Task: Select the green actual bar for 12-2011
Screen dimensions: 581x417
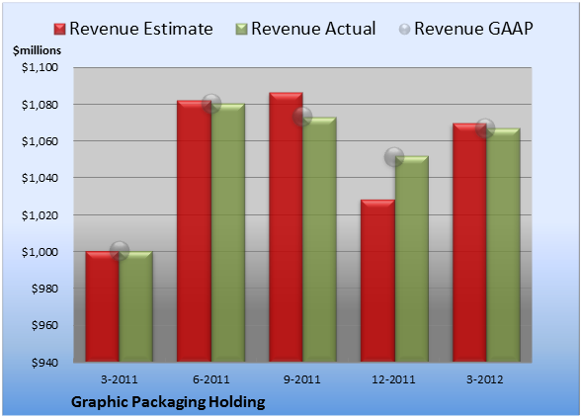Action: [412, 259]
